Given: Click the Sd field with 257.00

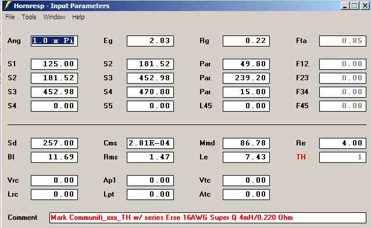Looking at the screenshot, I should click(x=54, y=143).
